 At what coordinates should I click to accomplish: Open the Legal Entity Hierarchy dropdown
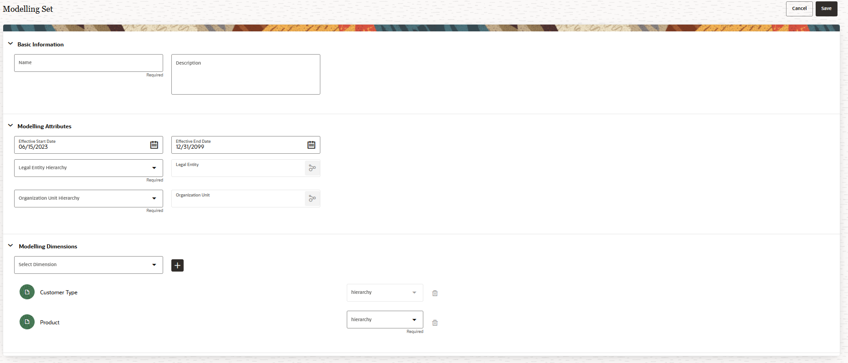click(88, 168)
